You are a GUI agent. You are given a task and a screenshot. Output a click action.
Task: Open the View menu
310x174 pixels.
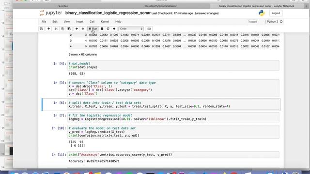[67, 21]
